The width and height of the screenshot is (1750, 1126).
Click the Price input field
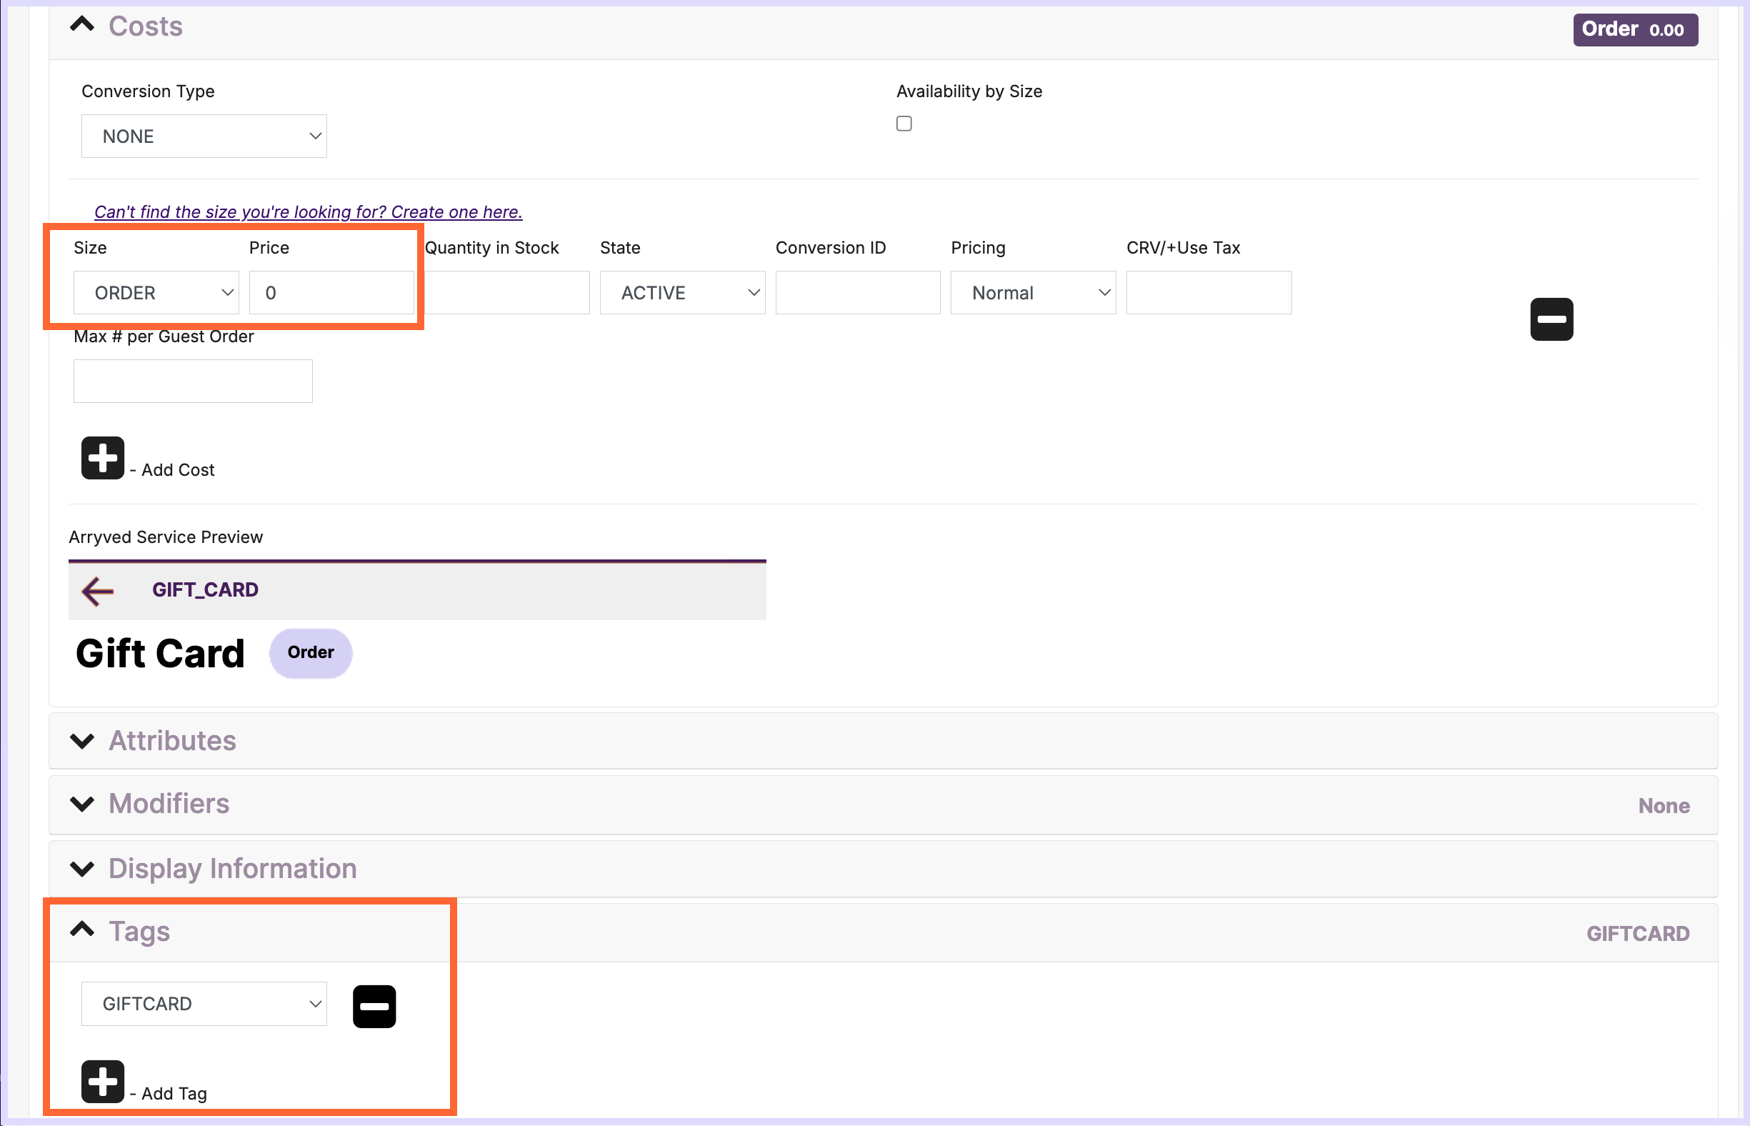(331, 292)
